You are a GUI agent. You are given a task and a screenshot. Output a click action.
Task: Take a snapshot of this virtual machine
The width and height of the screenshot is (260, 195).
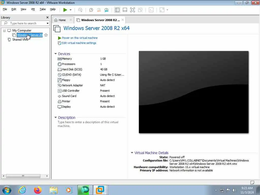pos(91,10)
